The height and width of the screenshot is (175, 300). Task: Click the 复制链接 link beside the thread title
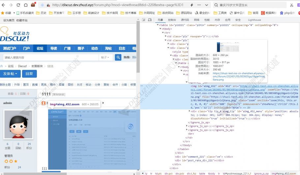tap(58, 94)
